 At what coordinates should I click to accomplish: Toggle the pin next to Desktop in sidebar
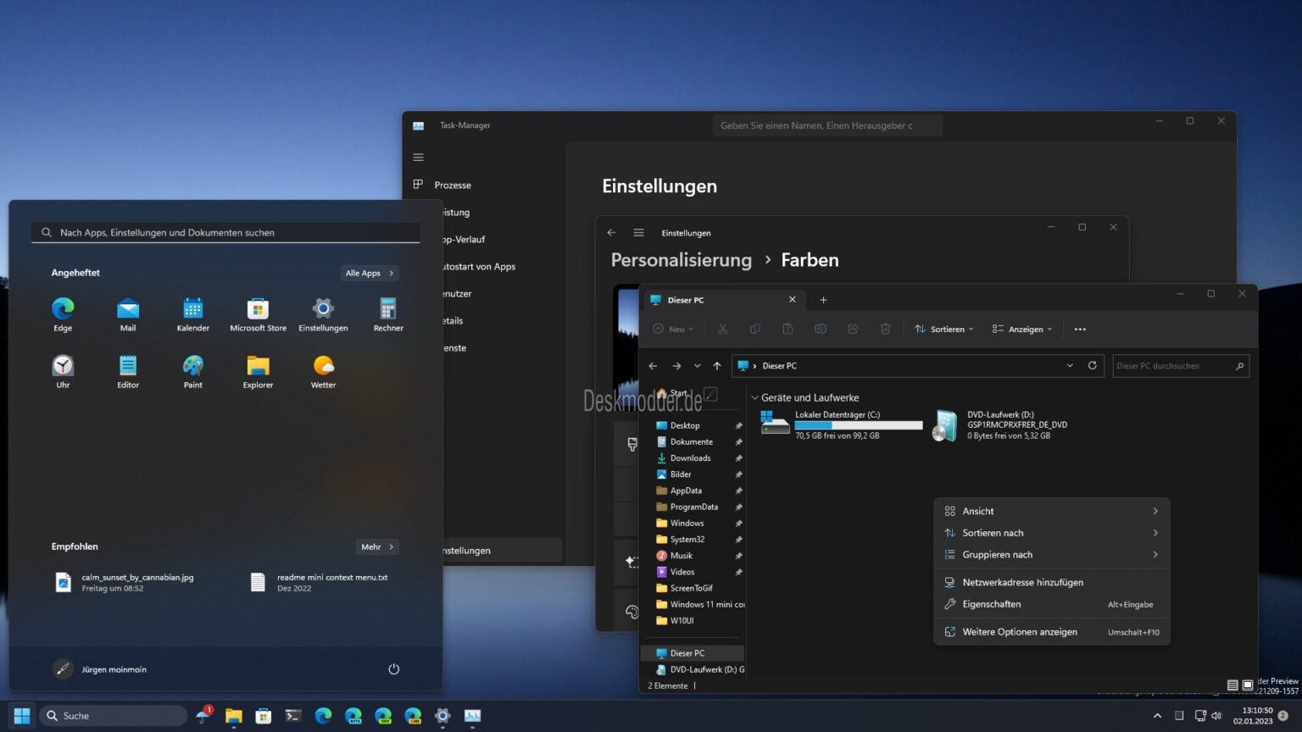[x=739, y=425]
